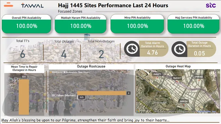Click the Mean Time to Repair title
This screenshot has width=221, height=124.
coord(24,68)
